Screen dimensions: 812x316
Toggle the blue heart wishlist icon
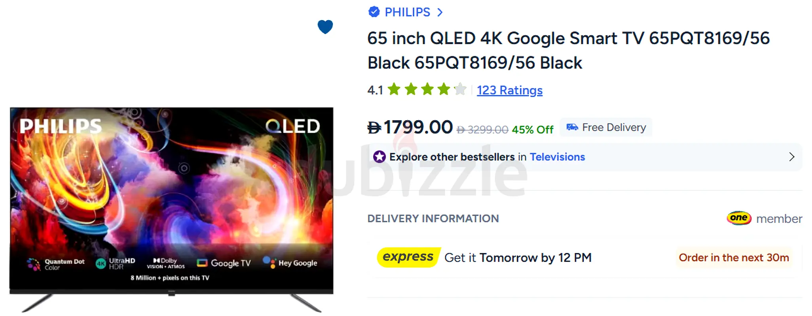[x=325, y=27]
